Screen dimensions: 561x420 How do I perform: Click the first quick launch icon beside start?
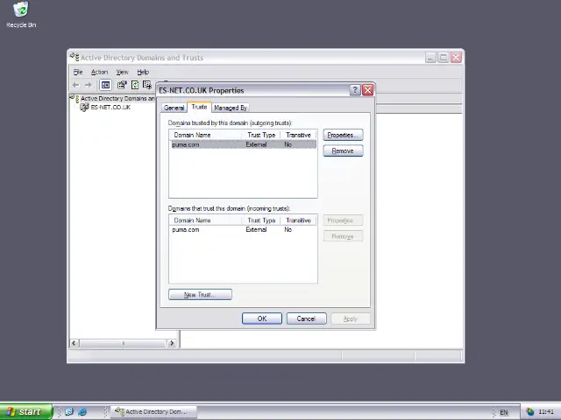pyautogui.click(x=69, y=412)
